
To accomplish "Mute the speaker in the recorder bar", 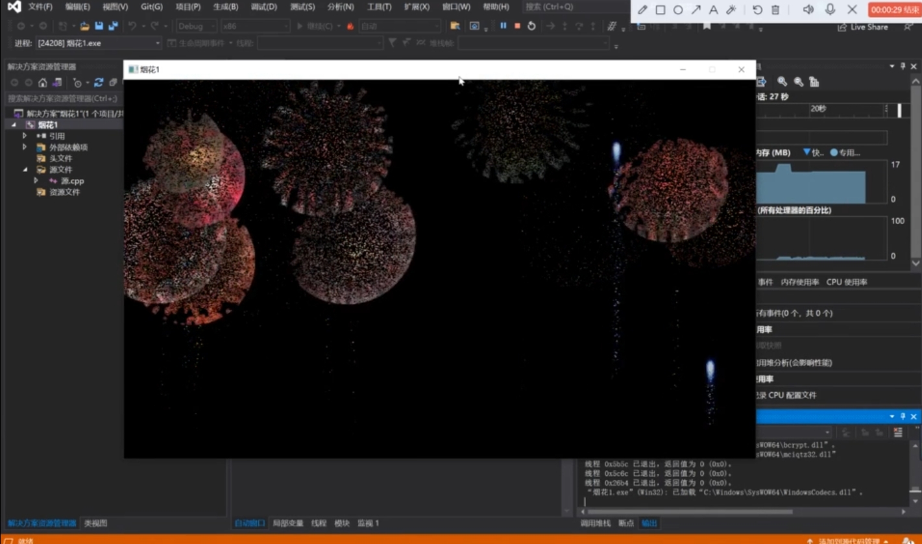I will 808,10.
